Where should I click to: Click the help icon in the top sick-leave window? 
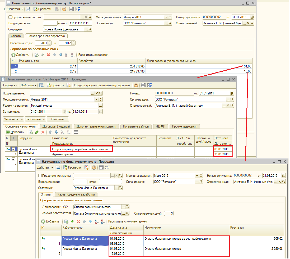pos(64,9)
